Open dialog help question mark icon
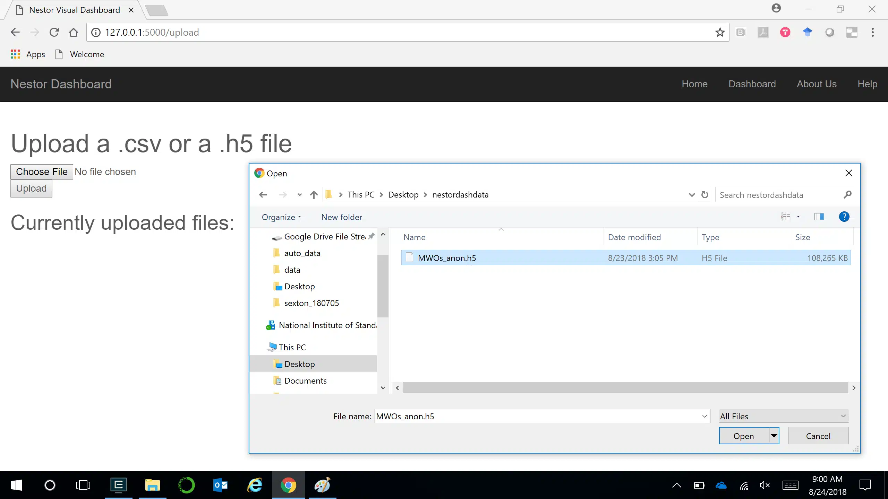This screenshot has height=499, width=888. click(x=844, y=217)
